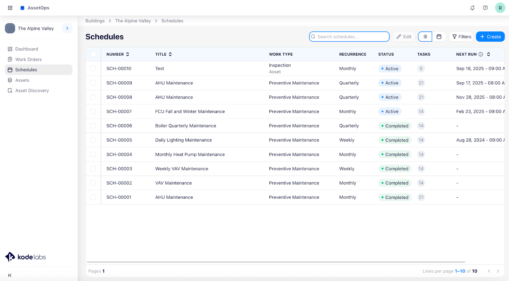509x281 pixels.
Task: Click the Status column header
Action: pos(386,54)
